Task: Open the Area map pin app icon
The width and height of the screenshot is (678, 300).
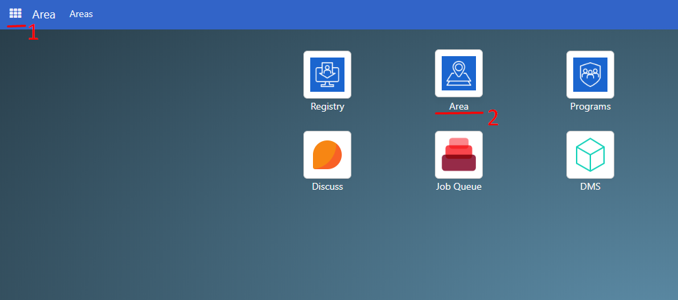Action: point(459,73)
